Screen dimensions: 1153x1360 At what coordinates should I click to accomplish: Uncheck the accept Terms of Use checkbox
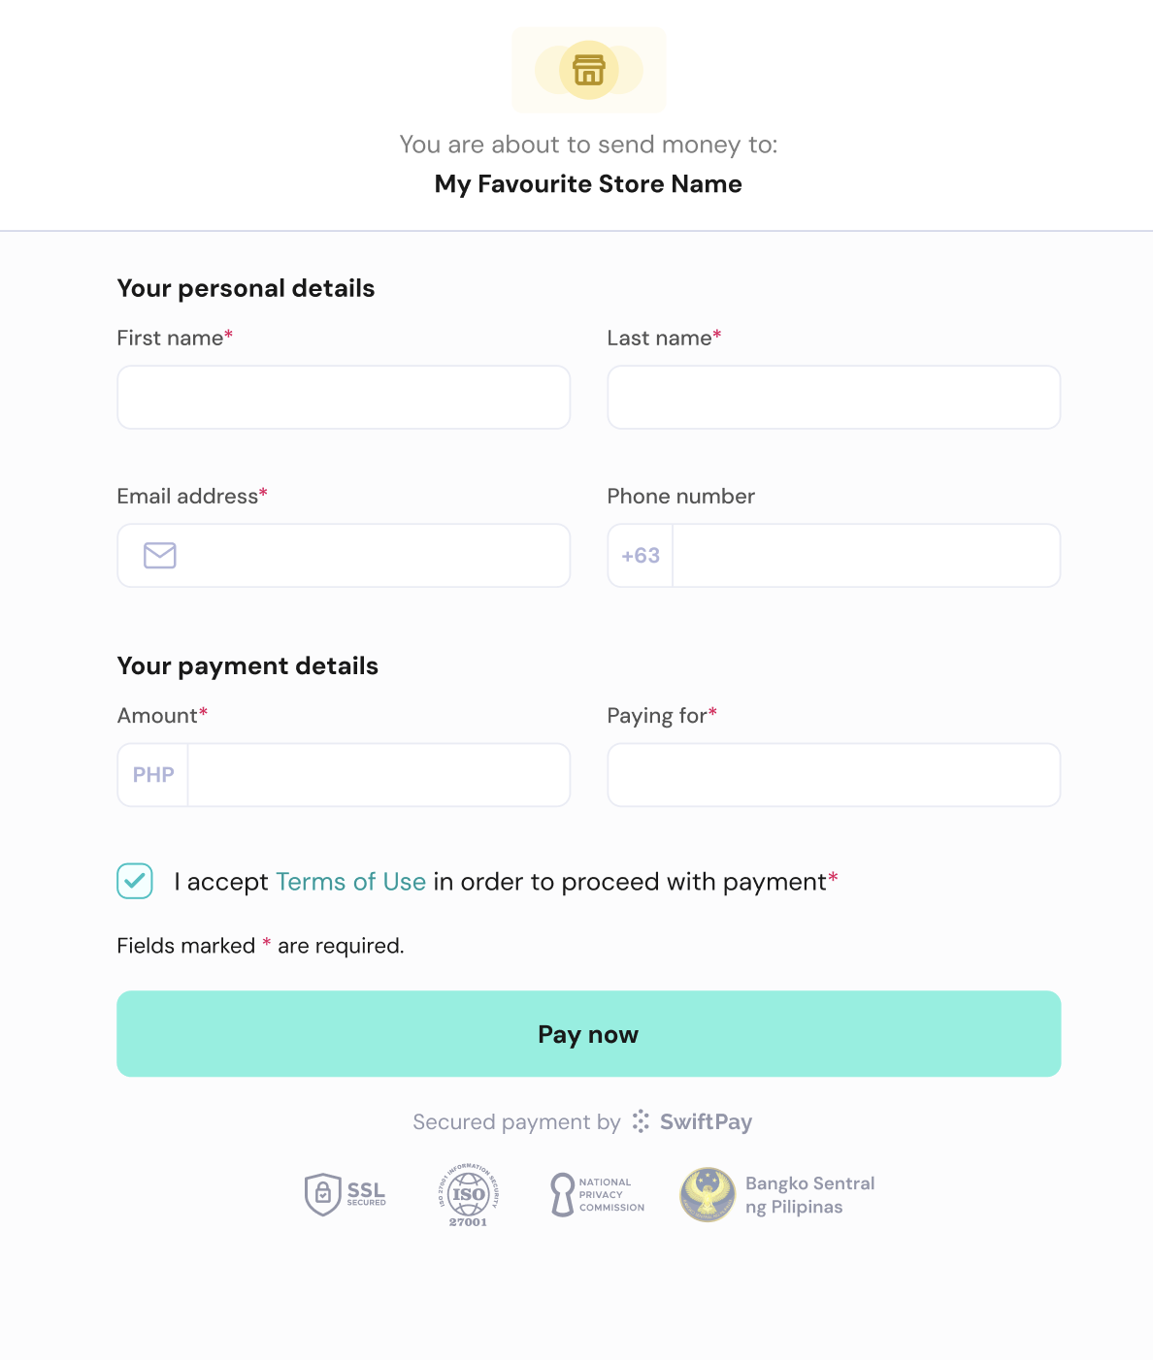point(135,881)
